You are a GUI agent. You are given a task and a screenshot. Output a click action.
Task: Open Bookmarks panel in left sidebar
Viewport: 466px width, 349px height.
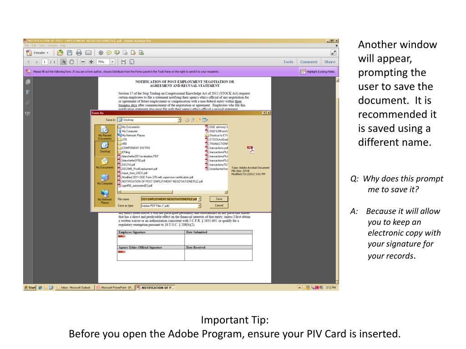coord(28,92)
